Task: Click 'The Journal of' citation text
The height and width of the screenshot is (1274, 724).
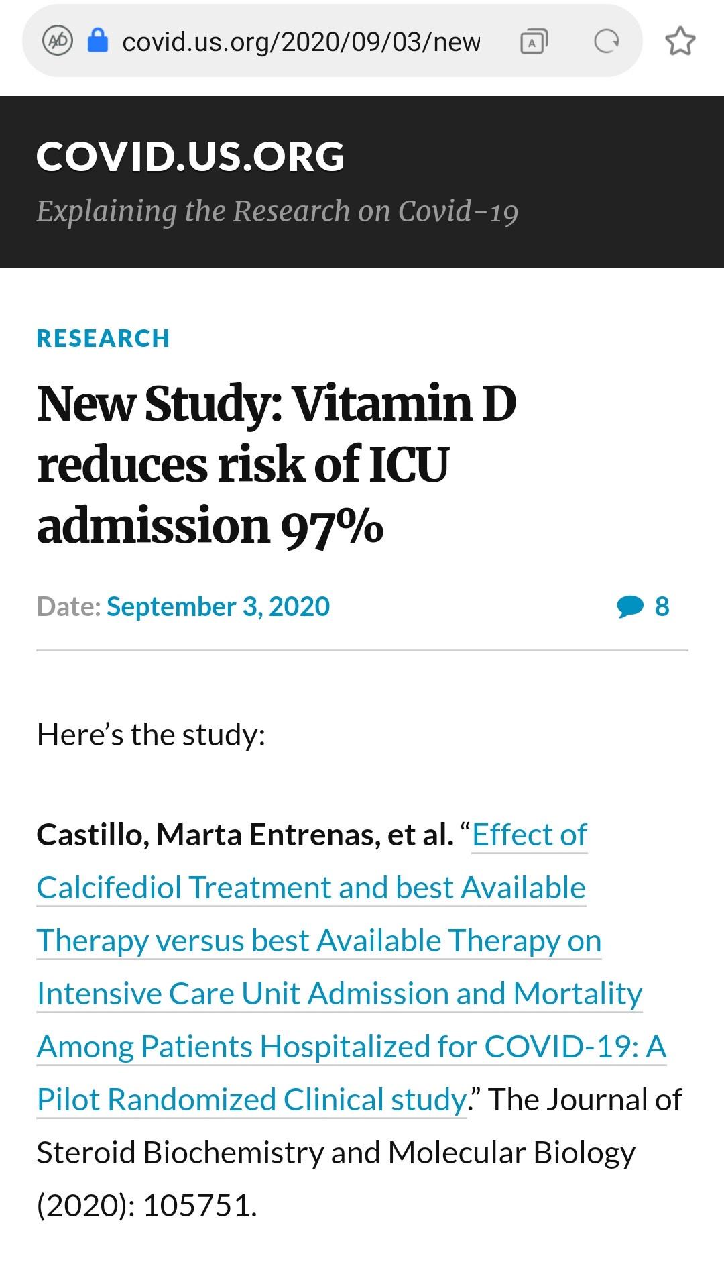Action: (585, 1100)
